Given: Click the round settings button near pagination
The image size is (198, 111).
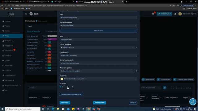Looking at the screenshot, I should tap(165, 88).
